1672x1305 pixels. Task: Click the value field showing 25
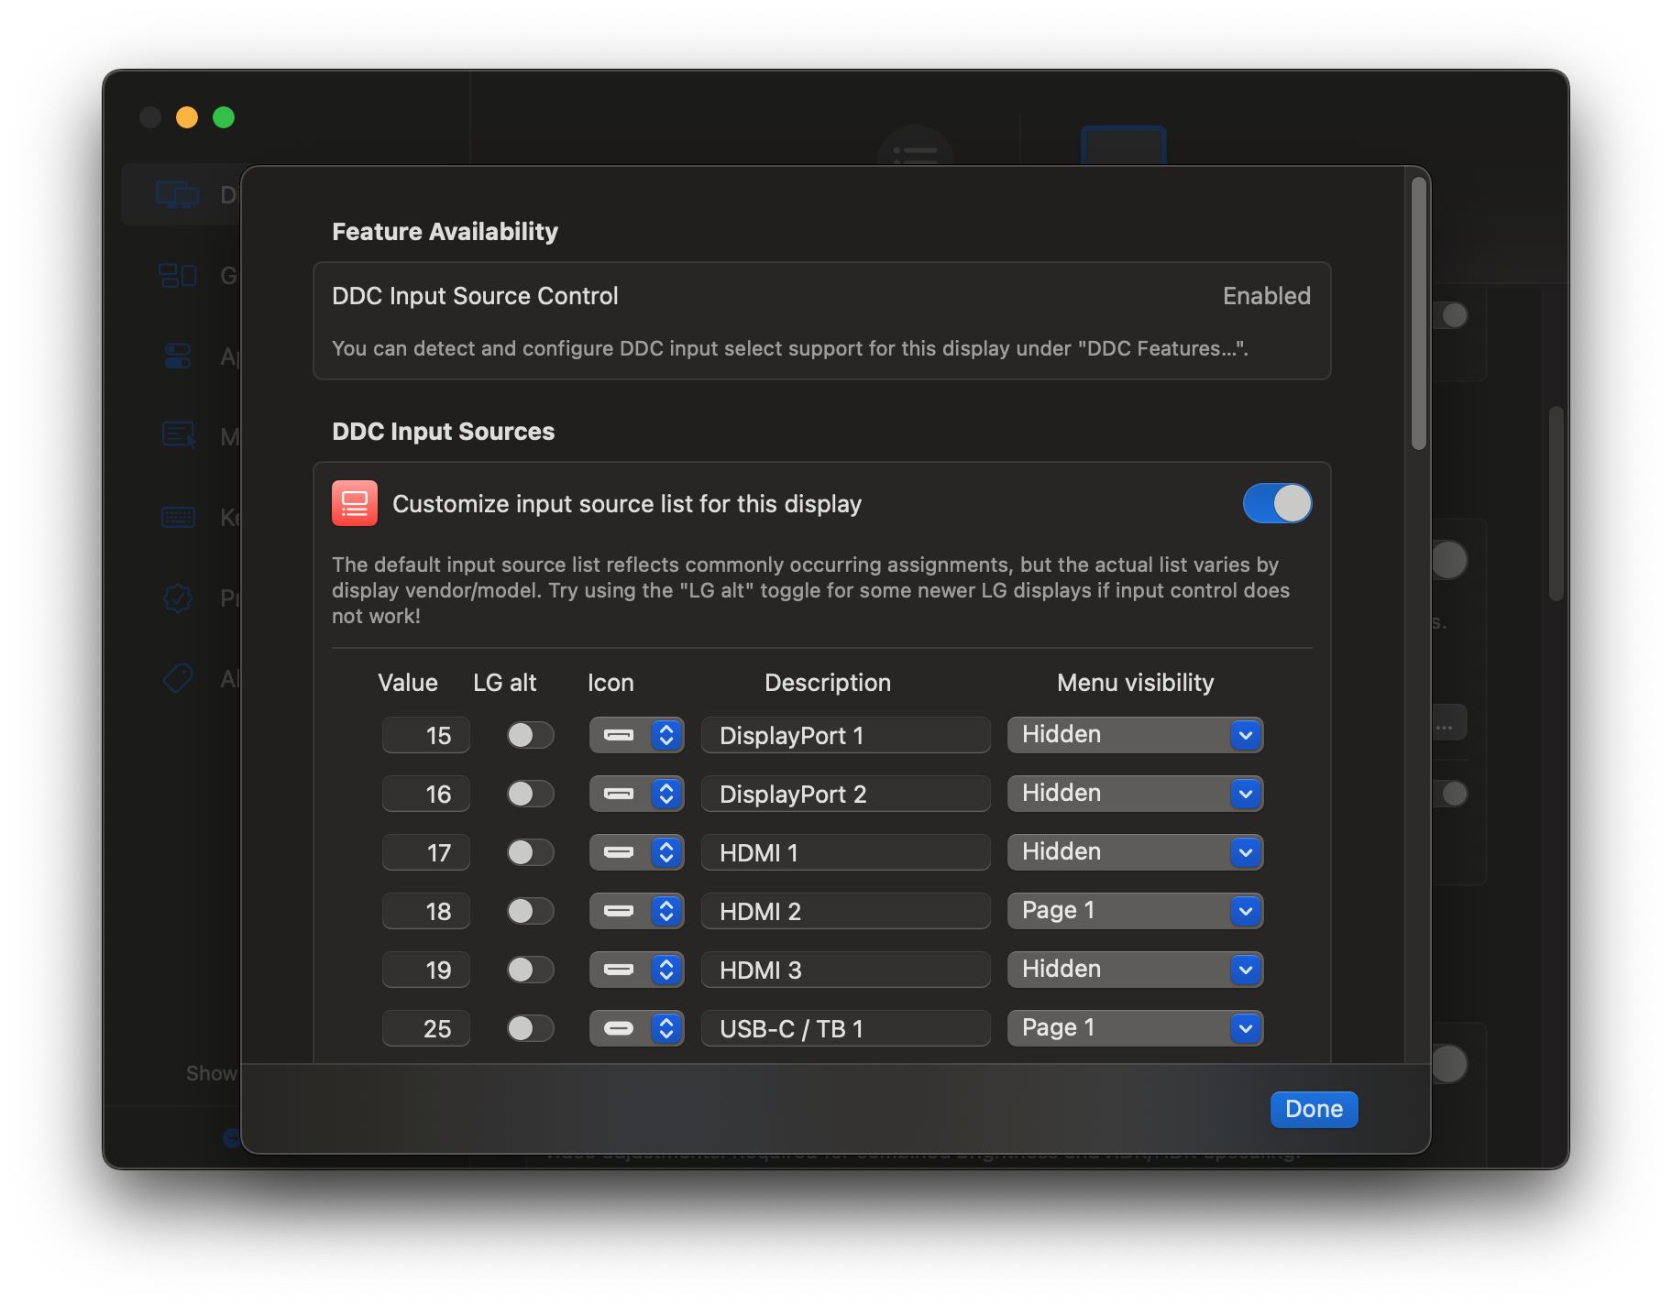pos(426,1028)
